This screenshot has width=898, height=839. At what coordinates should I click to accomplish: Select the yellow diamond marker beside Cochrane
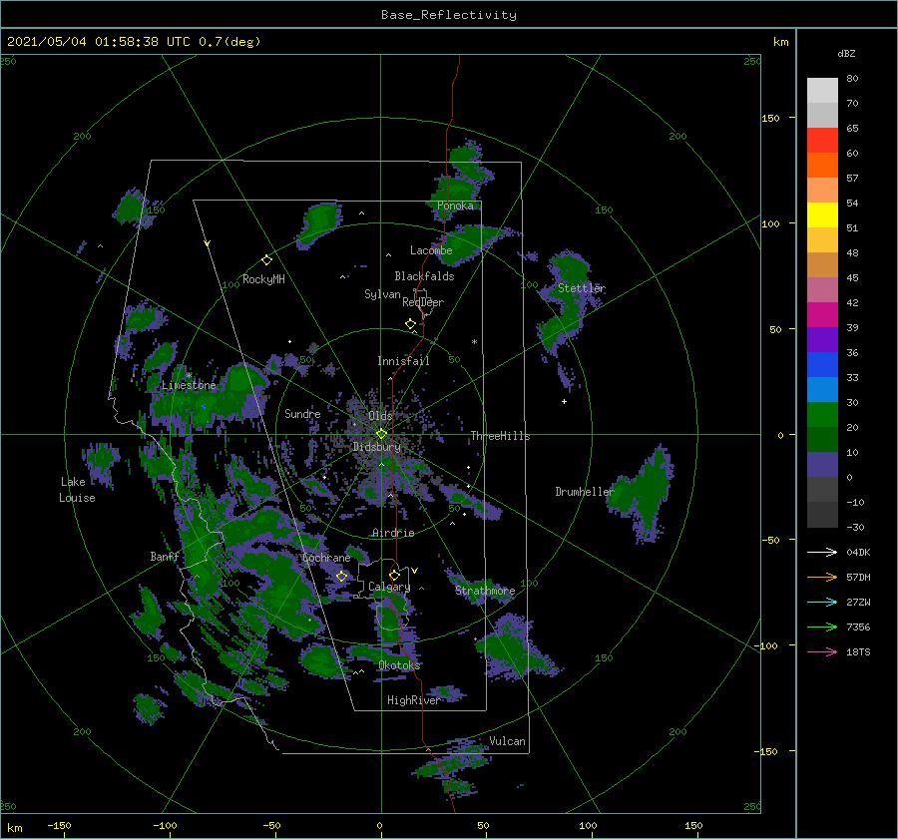[x=341, y=577]
